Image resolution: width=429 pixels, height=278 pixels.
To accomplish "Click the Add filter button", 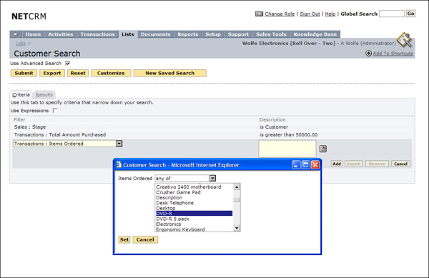I will click(x=337, y=164).
